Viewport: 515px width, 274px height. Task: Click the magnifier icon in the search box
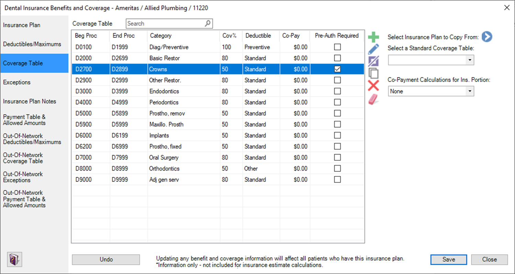tap(208, 24)
